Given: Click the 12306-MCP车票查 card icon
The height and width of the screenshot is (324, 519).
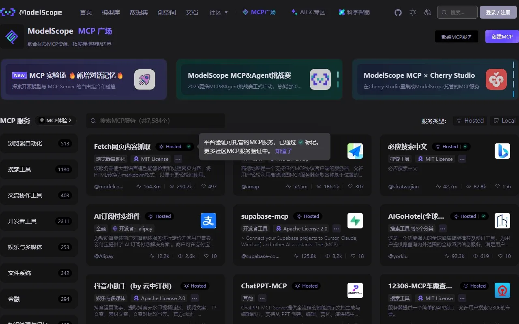Looking at the screenshot, I should pyautogui.click(x=502, y=290).
